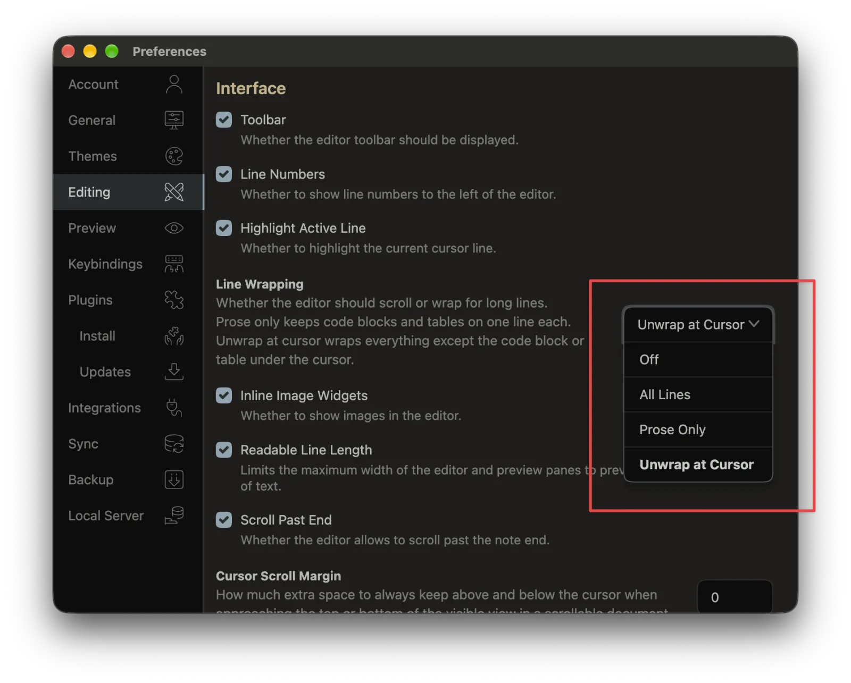The image size is (851, 683).
Task: Open Local Server preferences section
Action: click(x=128, y=516)
